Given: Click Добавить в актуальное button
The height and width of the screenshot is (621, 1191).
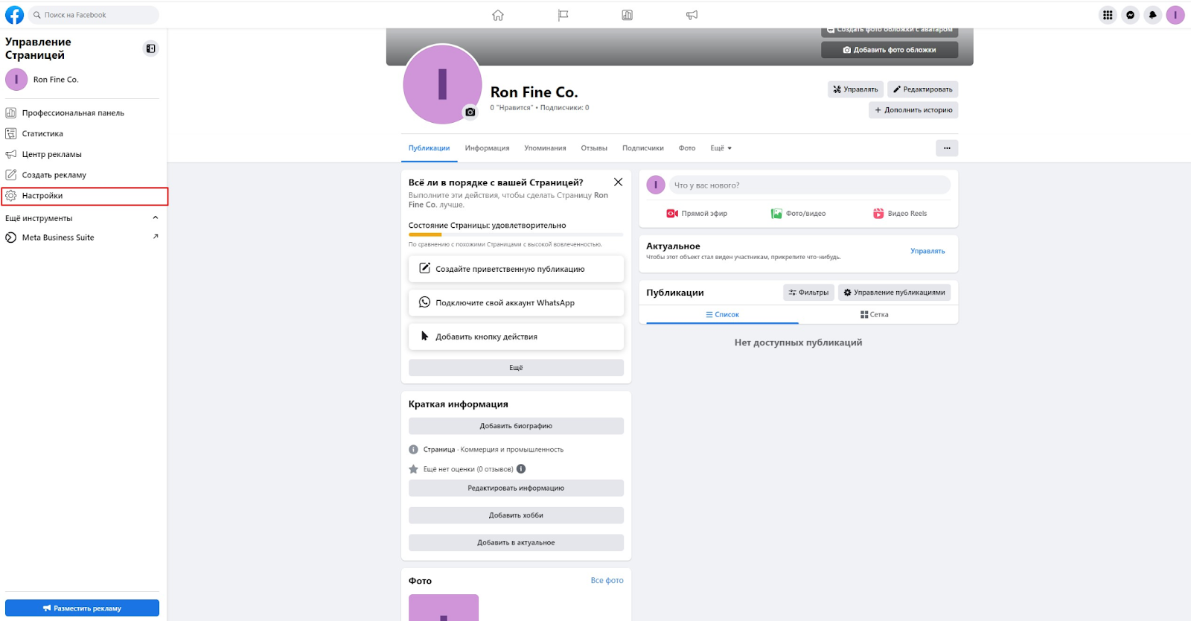Looking at the screenshot, I should tap(516, 543).
